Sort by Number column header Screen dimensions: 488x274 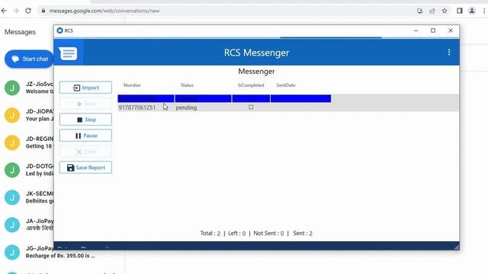pyautogui.click(x=132, y=84)
